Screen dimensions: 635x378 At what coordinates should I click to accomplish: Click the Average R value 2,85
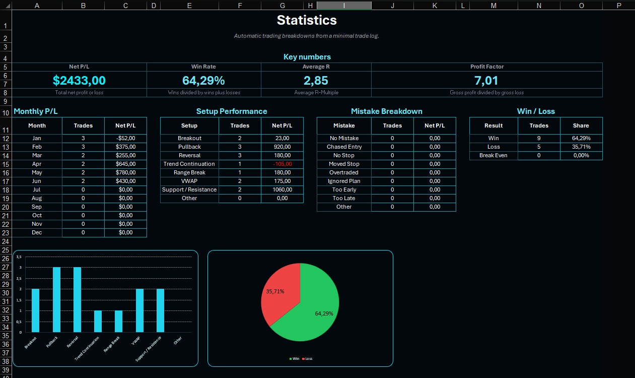pos(316,80)
